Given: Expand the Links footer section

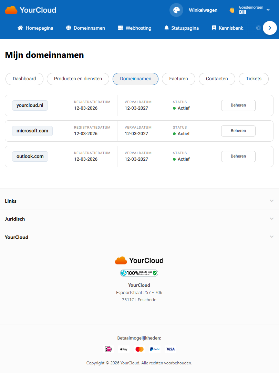Looking at the screenshot, I should 139,201.
